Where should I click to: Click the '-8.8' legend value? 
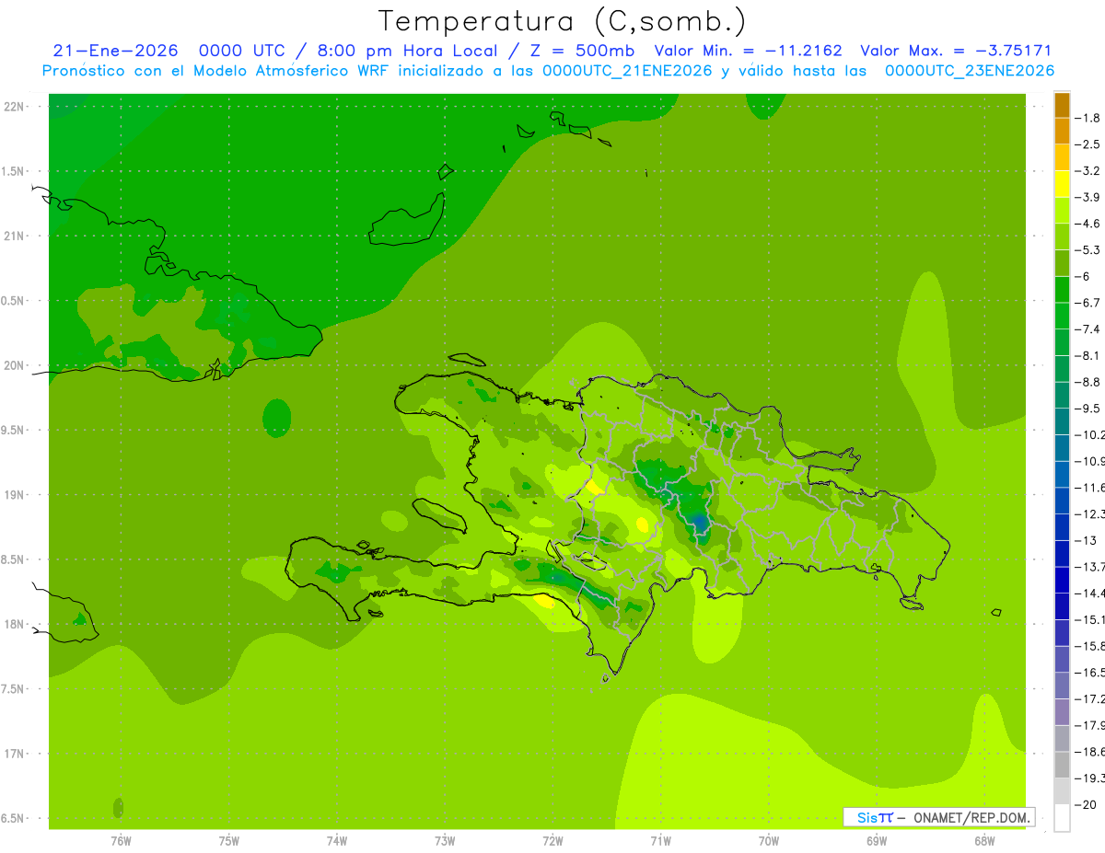click(x=1088, y=382)
